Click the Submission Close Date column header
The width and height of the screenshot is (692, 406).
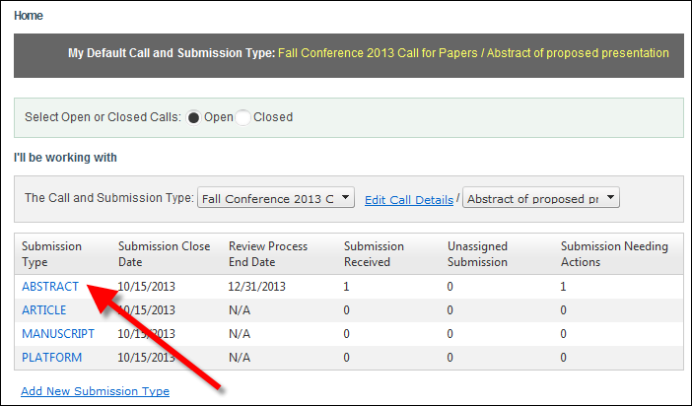pyautogui.click(x=165, y=254)
